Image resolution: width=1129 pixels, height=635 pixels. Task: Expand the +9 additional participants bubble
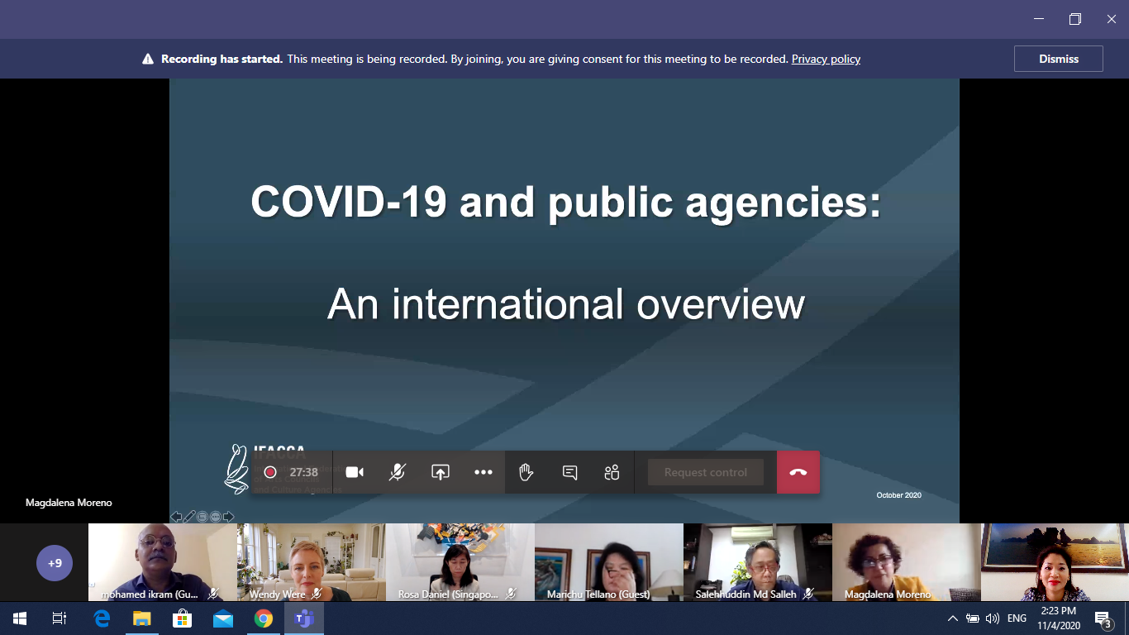click(x=55, y=563)
